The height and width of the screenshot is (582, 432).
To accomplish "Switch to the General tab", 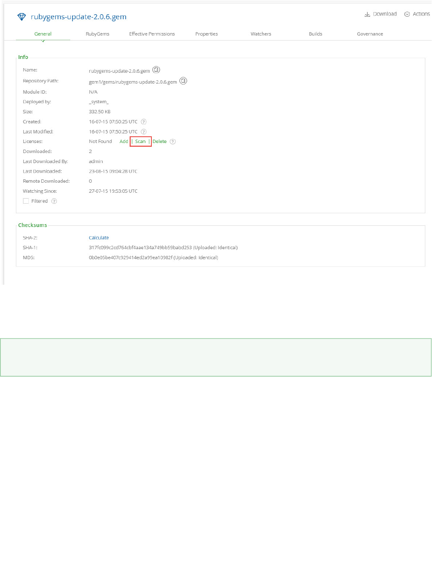I will (x=43, y=34).
